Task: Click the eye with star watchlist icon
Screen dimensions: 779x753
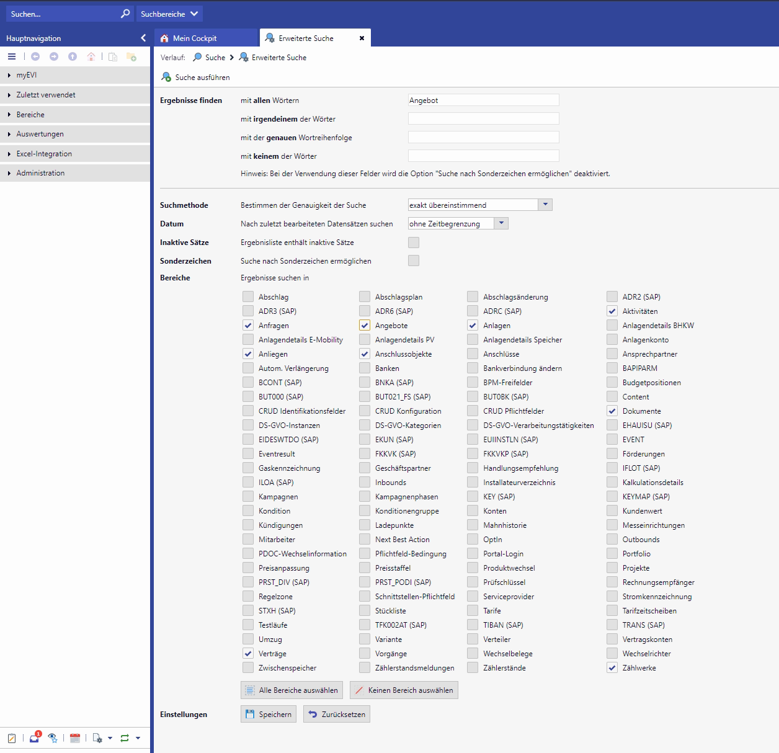Action: [53, 738]
